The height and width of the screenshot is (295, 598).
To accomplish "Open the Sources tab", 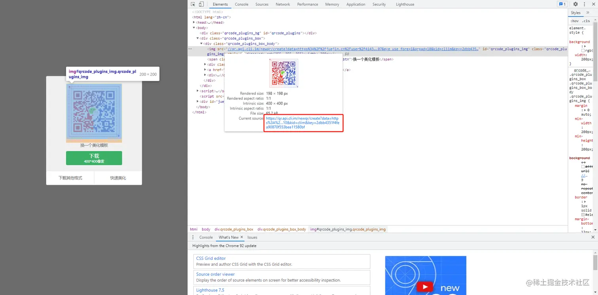I will [x=262, y=4].
